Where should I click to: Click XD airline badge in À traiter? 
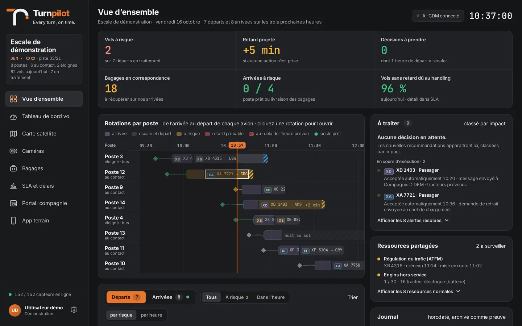389,171
